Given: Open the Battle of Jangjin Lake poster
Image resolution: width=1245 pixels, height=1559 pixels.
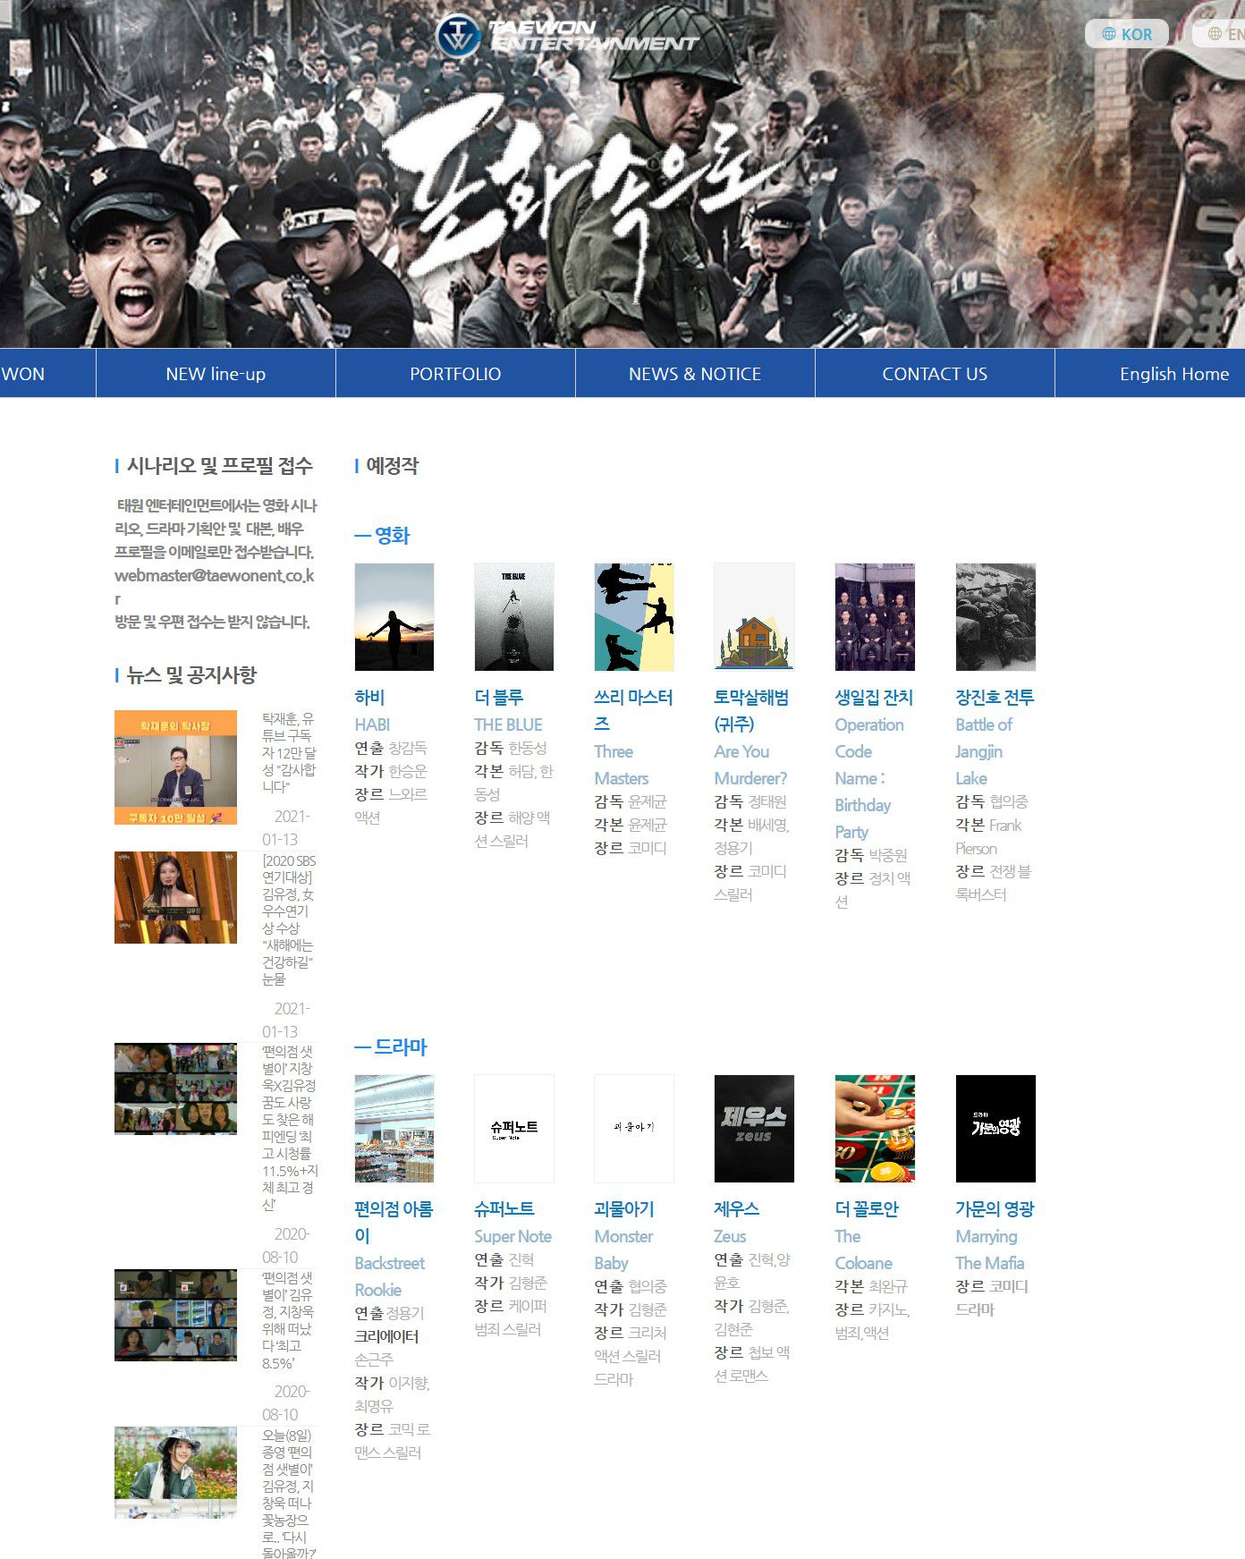Looking at the screenshot, I should click(x=995, y=617).
